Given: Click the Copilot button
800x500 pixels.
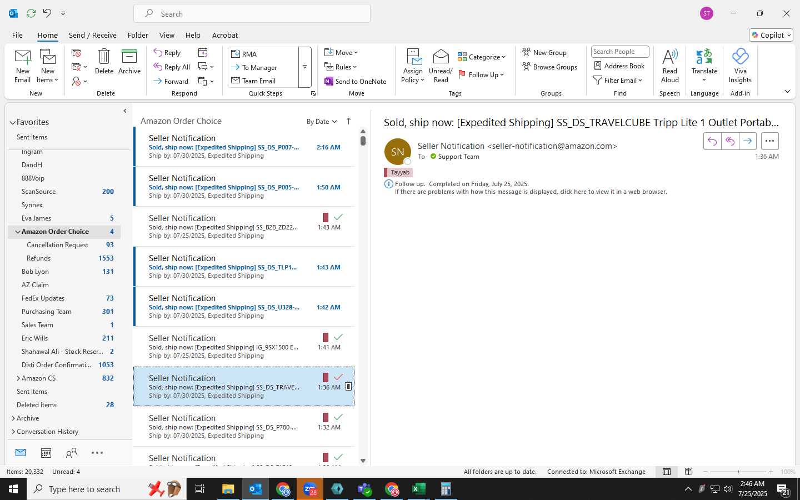Looking at the screenshot, I should (771, 35).
